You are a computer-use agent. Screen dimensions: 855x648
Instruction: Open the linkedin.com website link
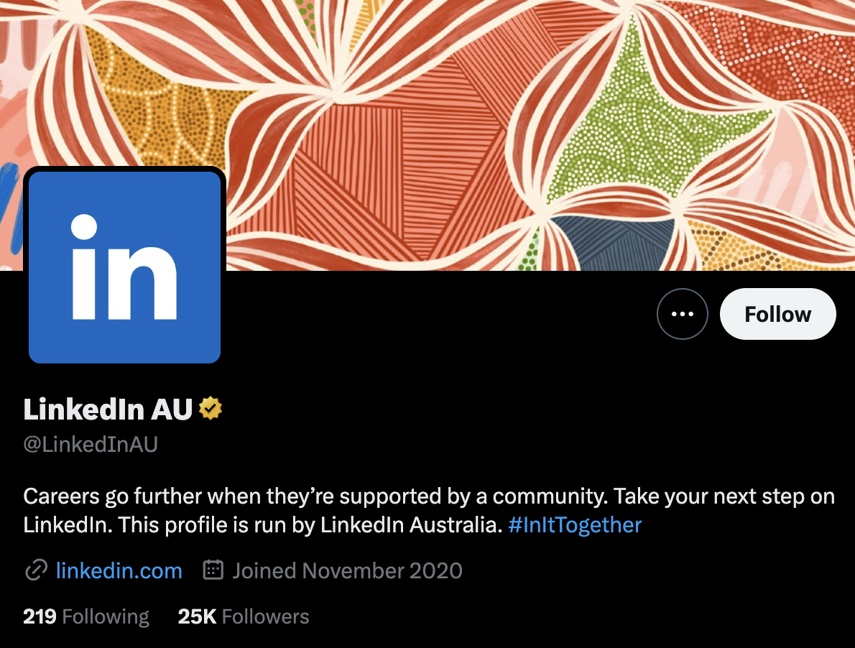click(119, 570)
